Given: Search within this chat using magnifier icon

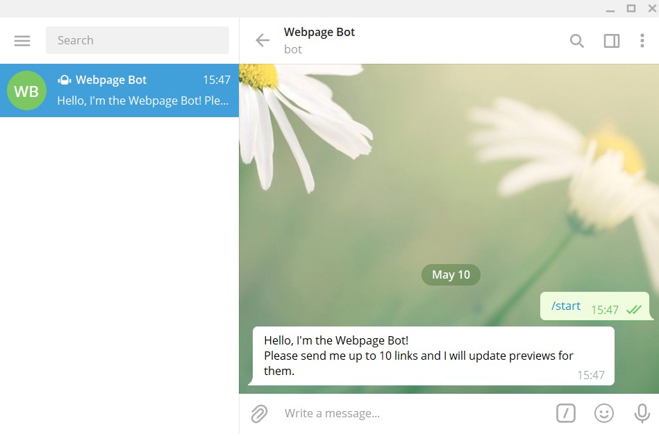Looking at the screenshot, I should 577,41.
